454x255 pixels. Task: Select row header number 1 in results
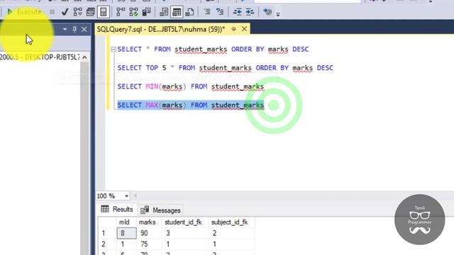[107, 233]
